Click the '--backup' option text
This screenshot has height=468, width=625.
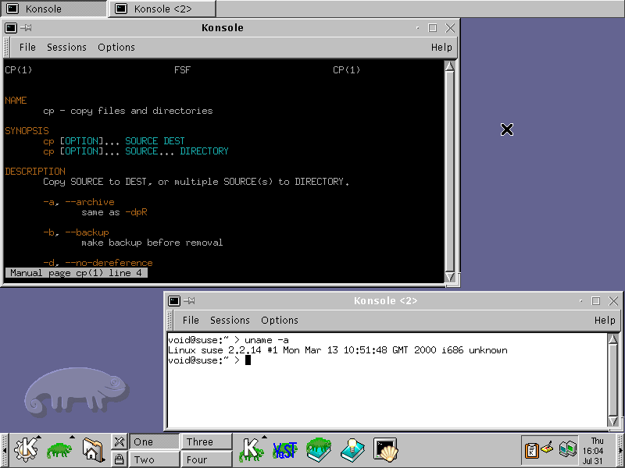pyautogui.click(x=87, y=232)
